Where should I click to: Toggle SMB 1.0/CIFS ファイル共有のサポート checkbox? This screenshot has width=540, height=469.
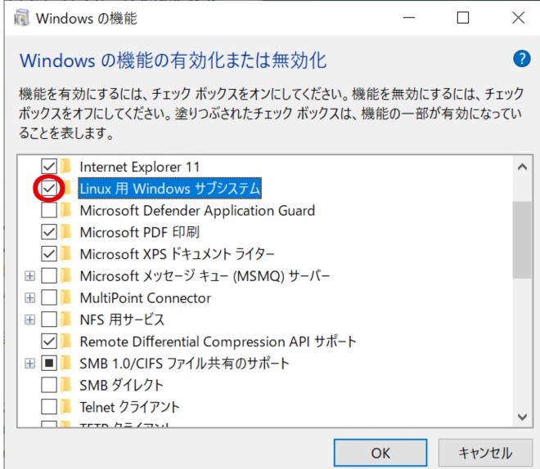49,363
